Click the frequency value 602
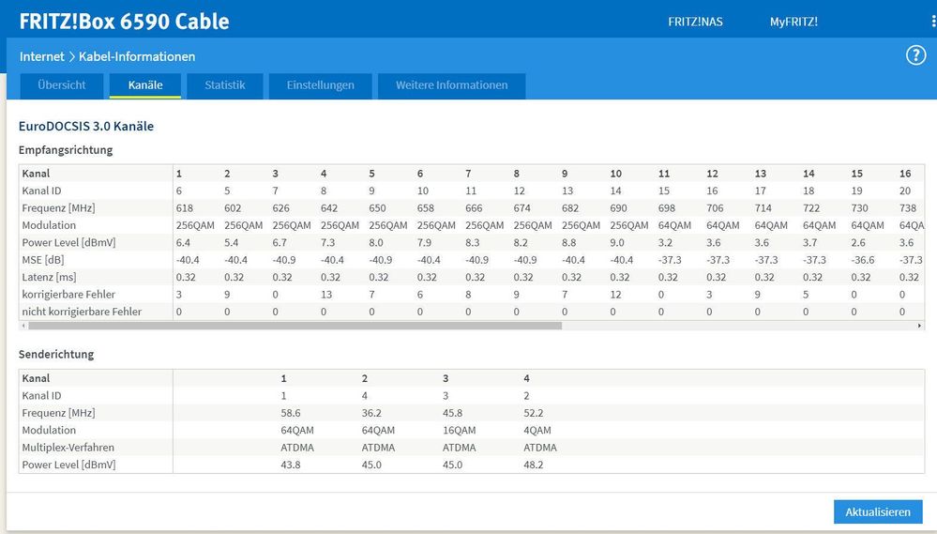 point(233,208)
